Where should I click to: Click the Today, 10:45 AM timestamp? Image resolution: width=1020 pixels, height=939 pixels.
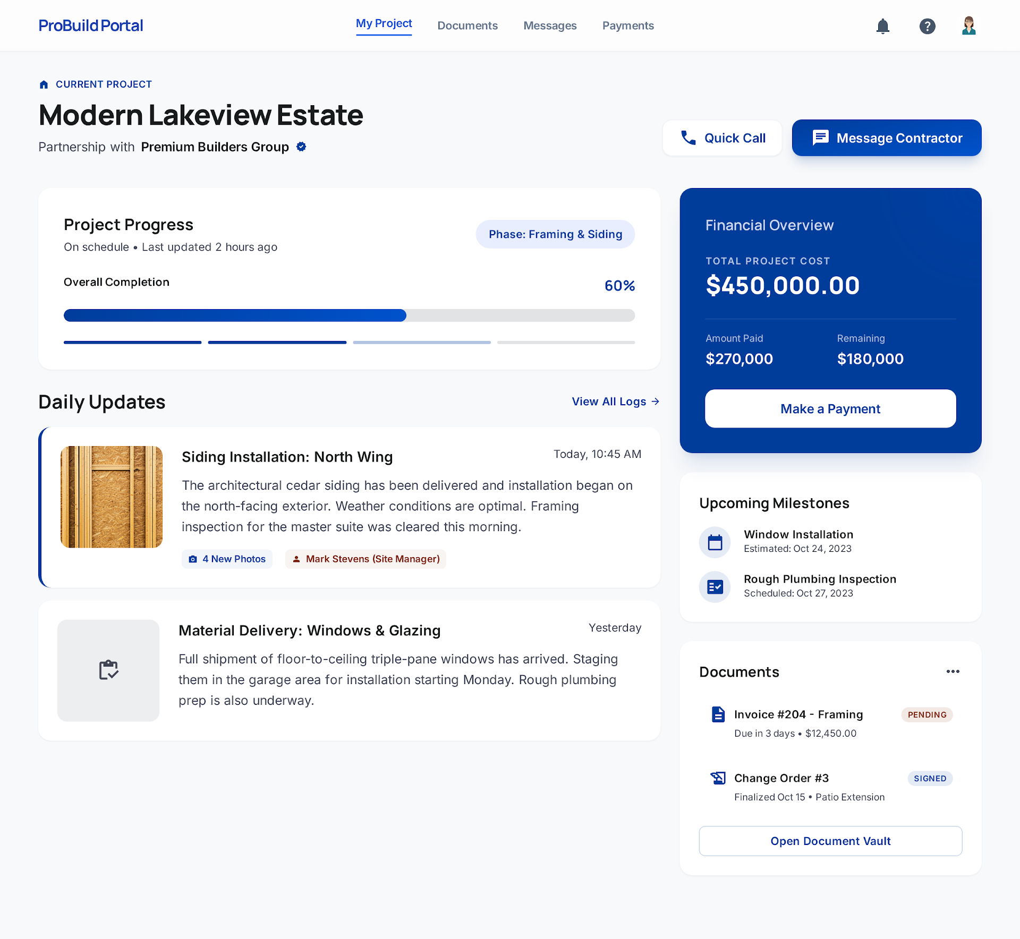click(x=598, y=454)
